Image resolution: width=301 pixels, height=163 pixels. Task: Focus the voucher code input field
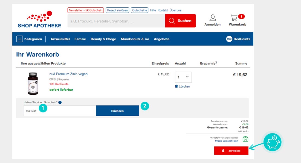click(60, 111)
